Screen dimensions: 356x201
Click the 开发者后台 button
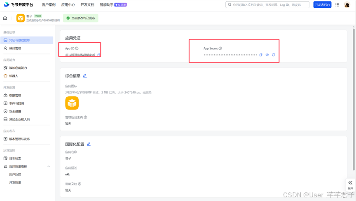(322, 5)
